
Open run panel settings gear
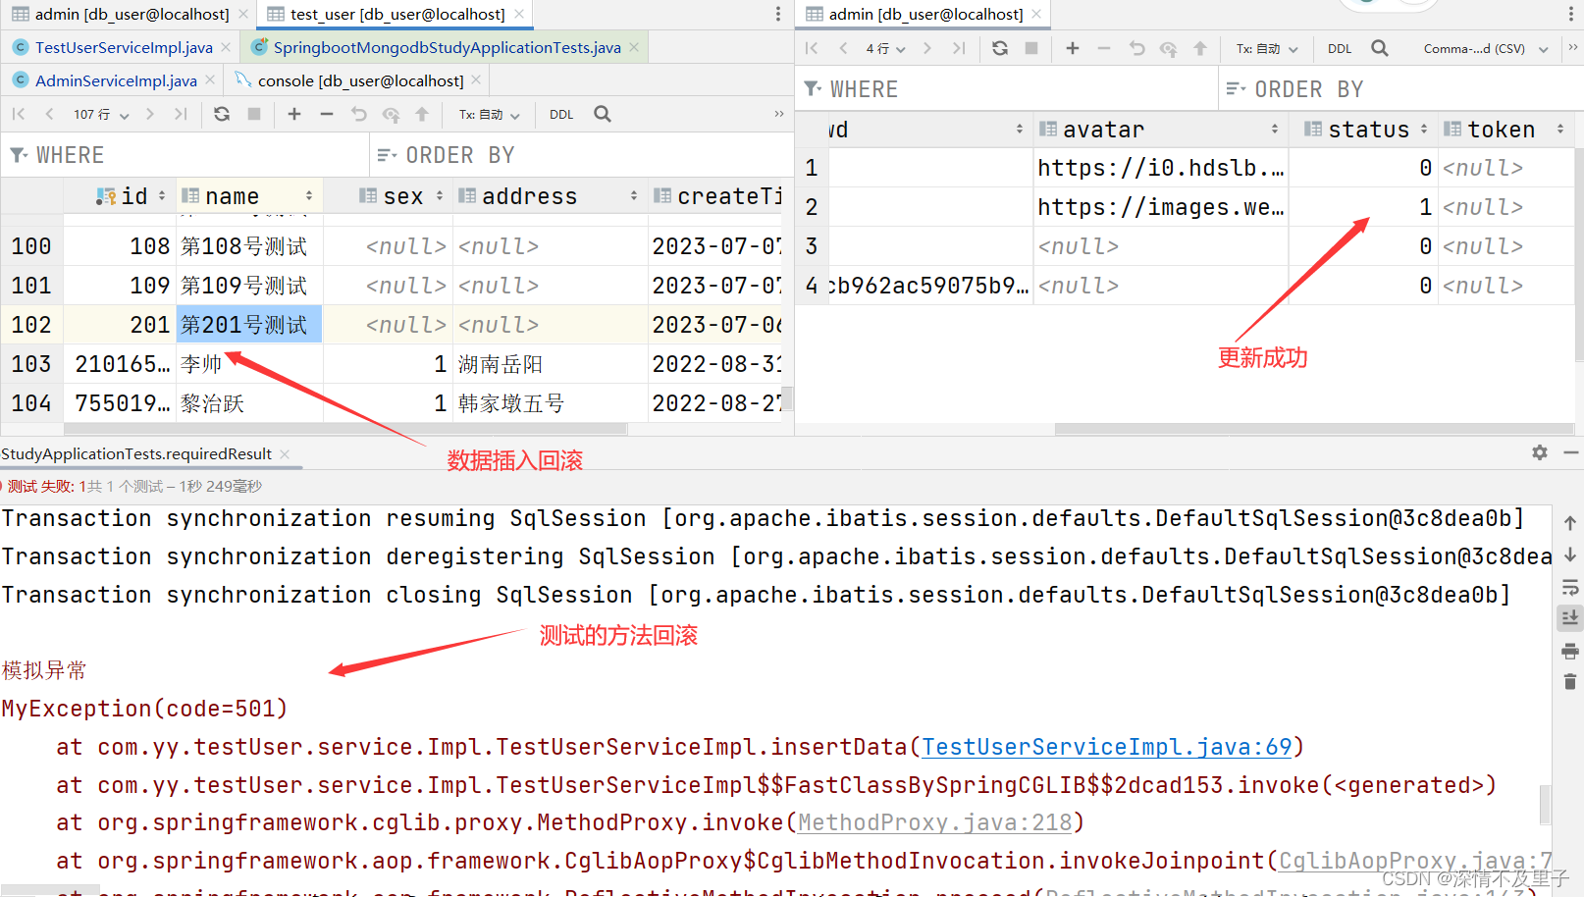pos(1540,452)
